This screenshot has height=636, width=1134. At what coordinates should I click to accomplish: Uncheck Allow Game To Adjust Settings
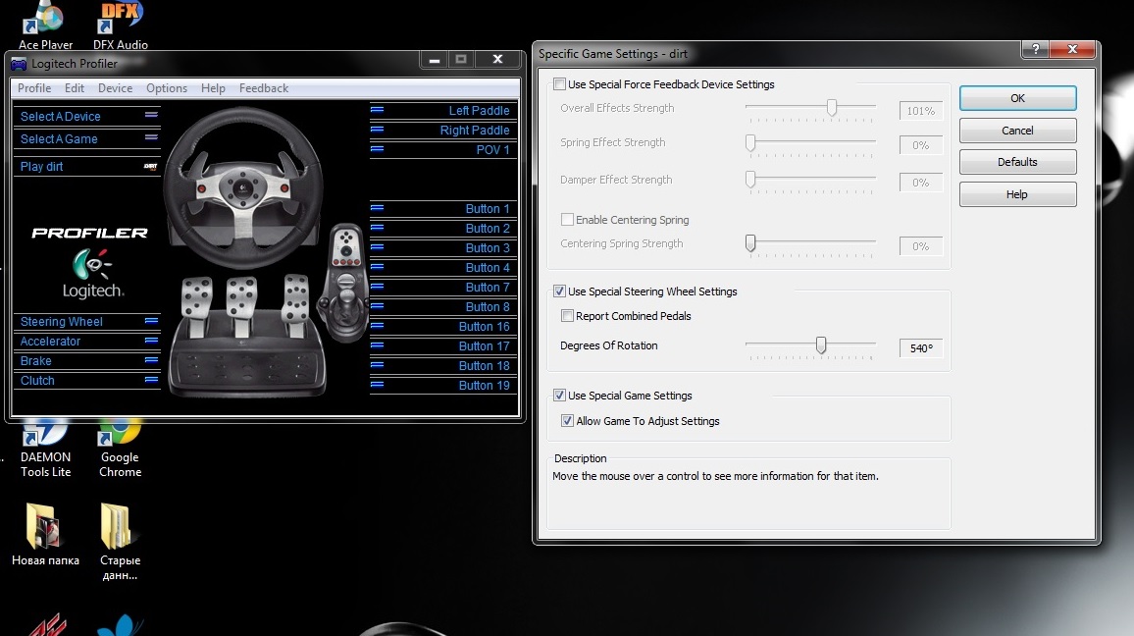point(567,421)
